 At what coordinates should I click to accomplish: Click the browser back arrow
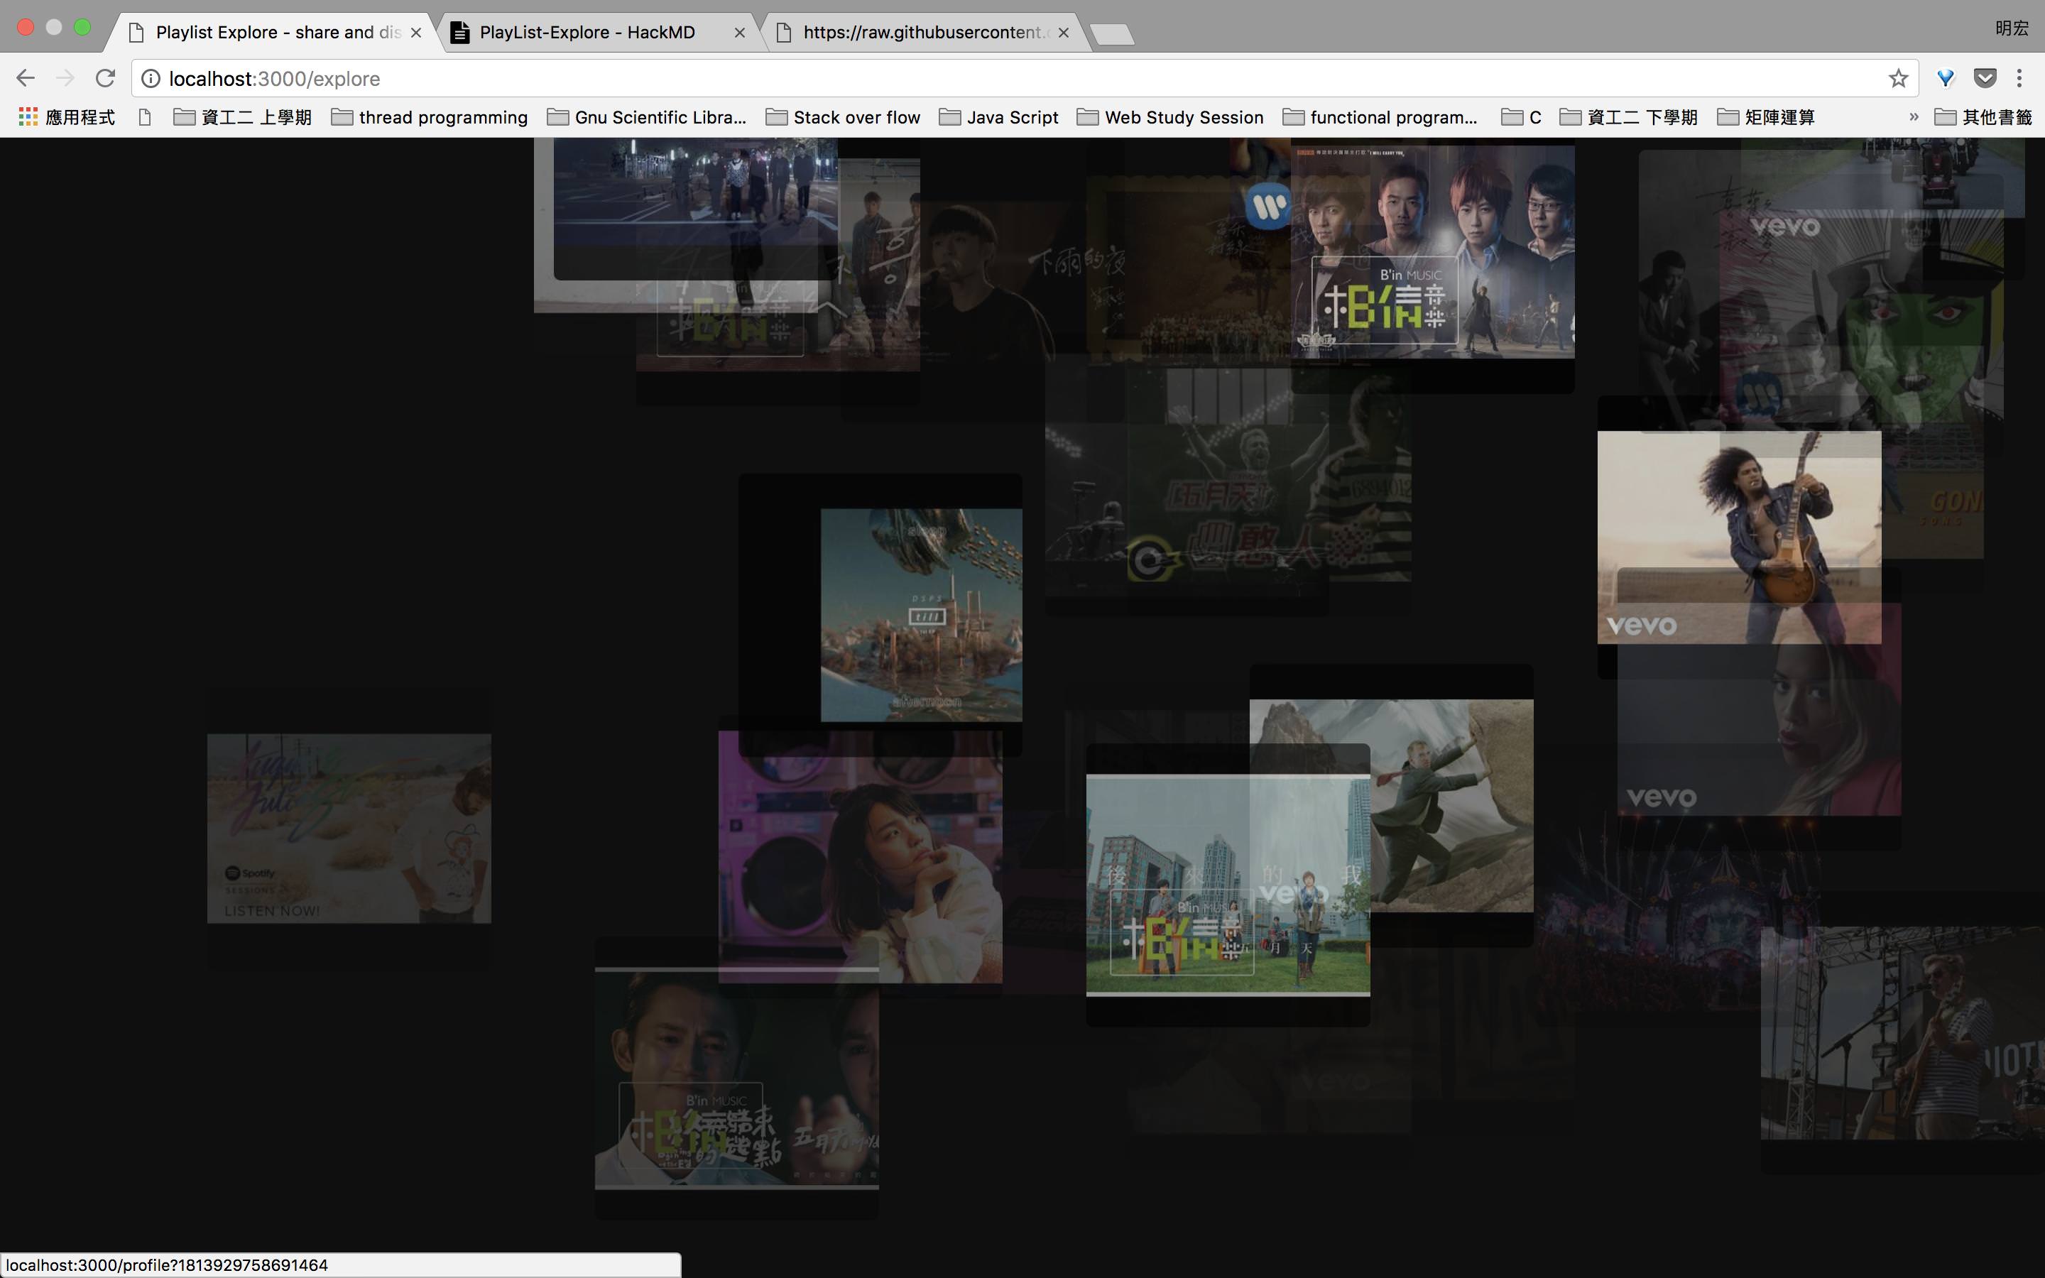[x=26, y=79]
